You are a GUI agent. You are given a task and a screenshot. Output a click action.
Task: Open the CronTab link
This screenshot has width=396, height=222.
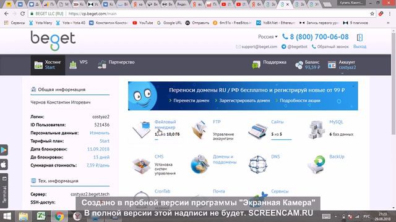162,191
